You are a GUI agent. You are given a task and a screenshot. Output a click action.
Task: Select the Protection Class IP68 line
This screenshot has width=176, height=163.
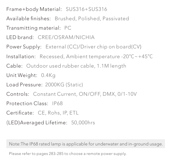[x=34, y=103]
